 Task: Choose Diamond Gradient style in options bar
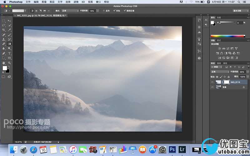click(49, 11)
